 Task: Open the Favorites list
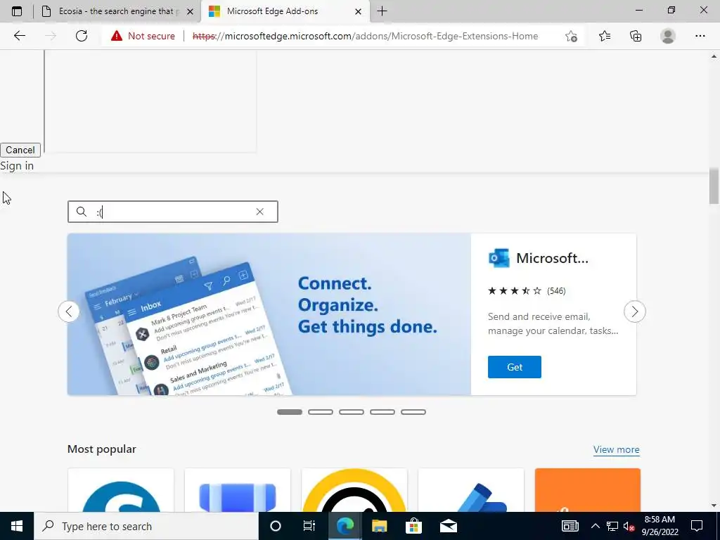pos(605,36)
